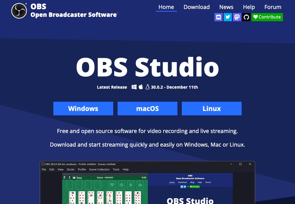Click the 'Easy' difficulty label in solitaire

point(79,178)
